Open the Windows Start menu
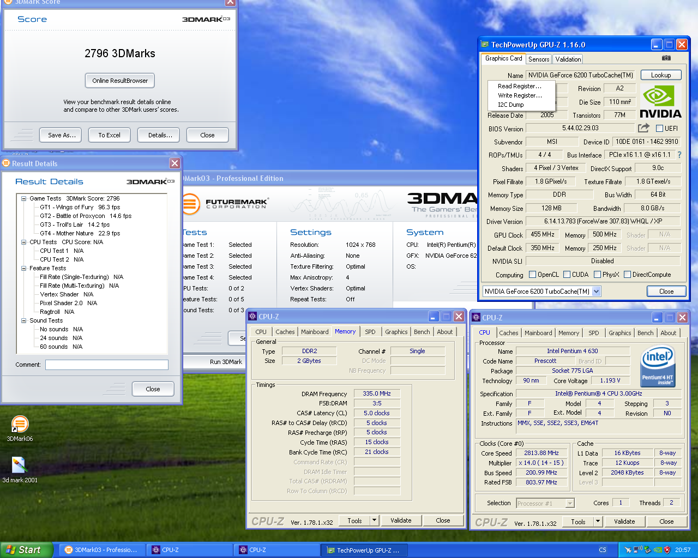The image size is (698, 558). (27, 550)
